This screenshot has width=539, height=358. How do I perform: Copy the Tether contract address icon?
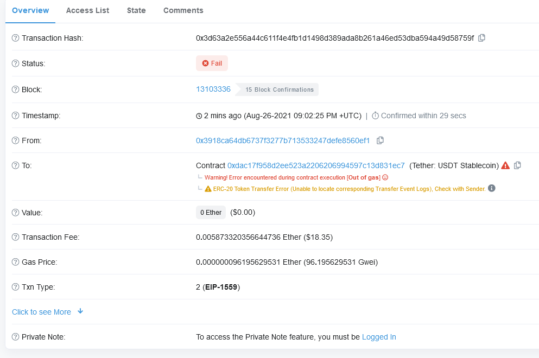pos(517,165)
